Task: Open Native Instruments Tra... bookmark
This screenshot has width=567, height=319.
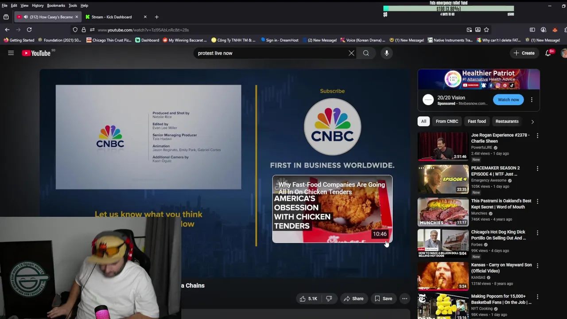Action: pos(450,40)
